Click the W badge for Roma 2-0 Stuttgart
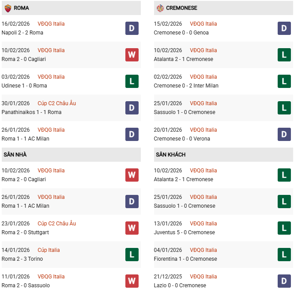 (132, 228)
